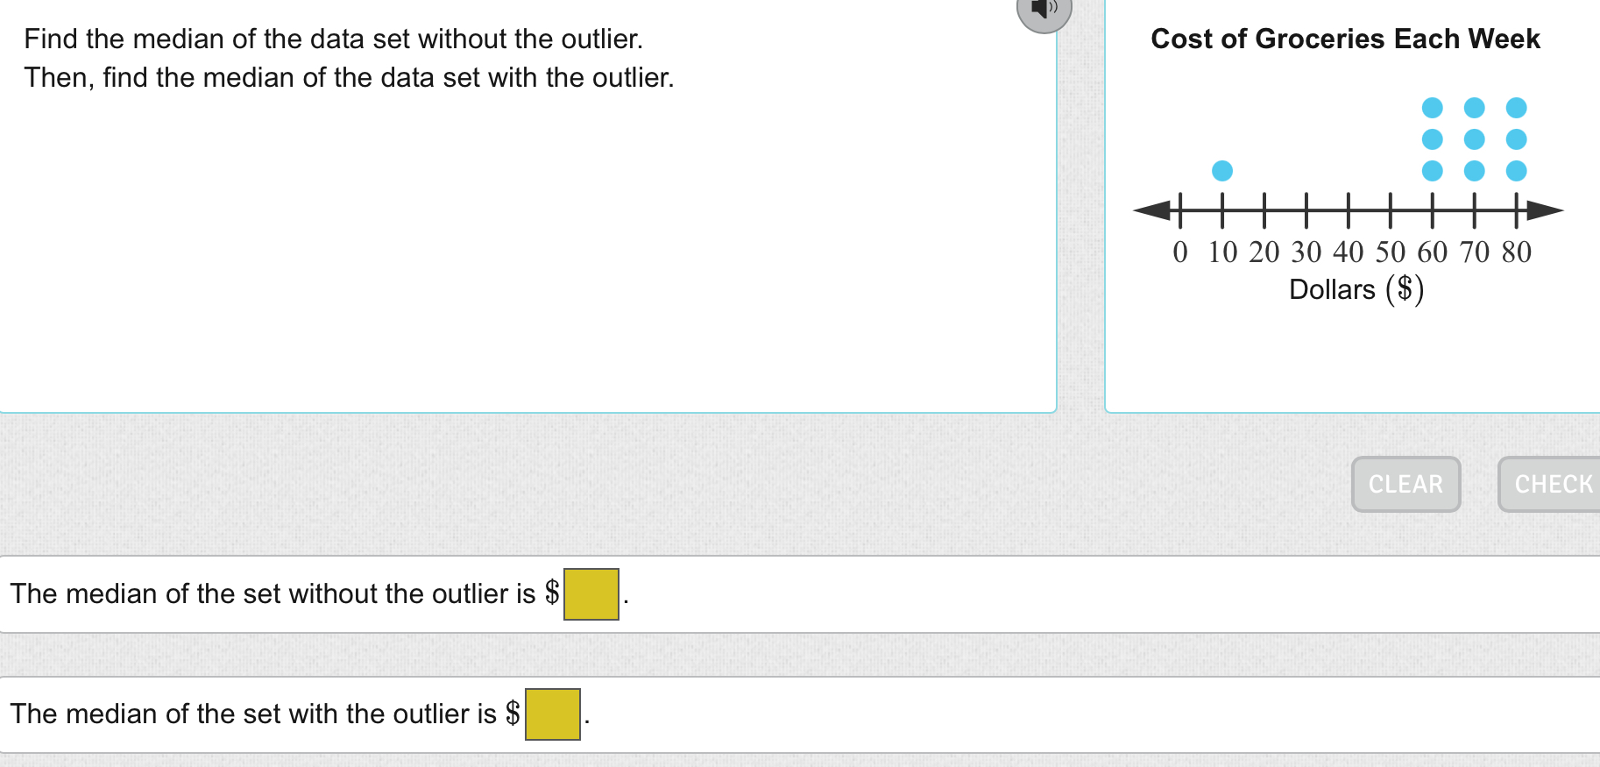Click the topmost dot above 60
The image size is (1600, 767).
click(x=1433, y=107)
